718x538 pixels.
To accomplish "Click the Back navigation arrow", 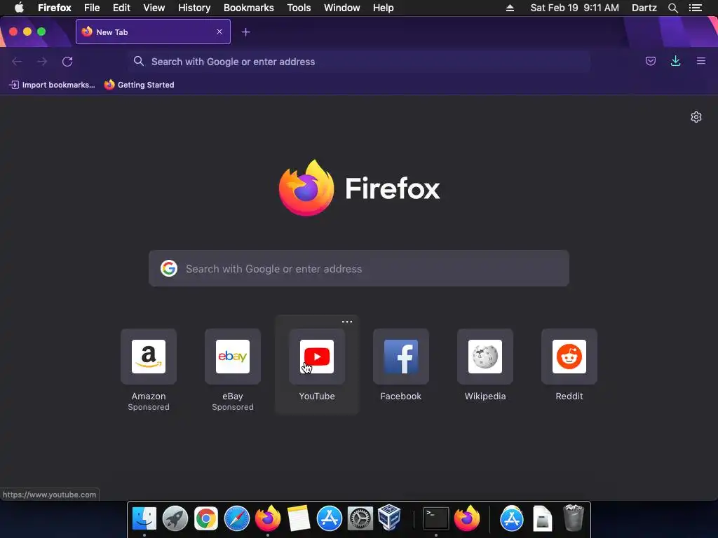I will 17,62.
